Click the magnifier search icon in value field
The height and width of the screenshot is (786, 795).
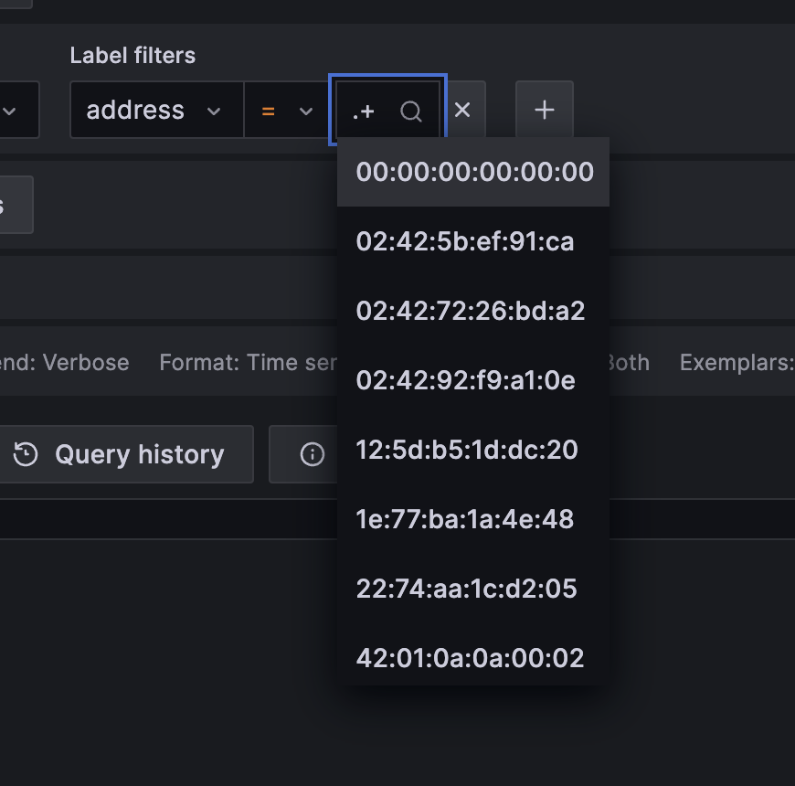click(410, 110)
